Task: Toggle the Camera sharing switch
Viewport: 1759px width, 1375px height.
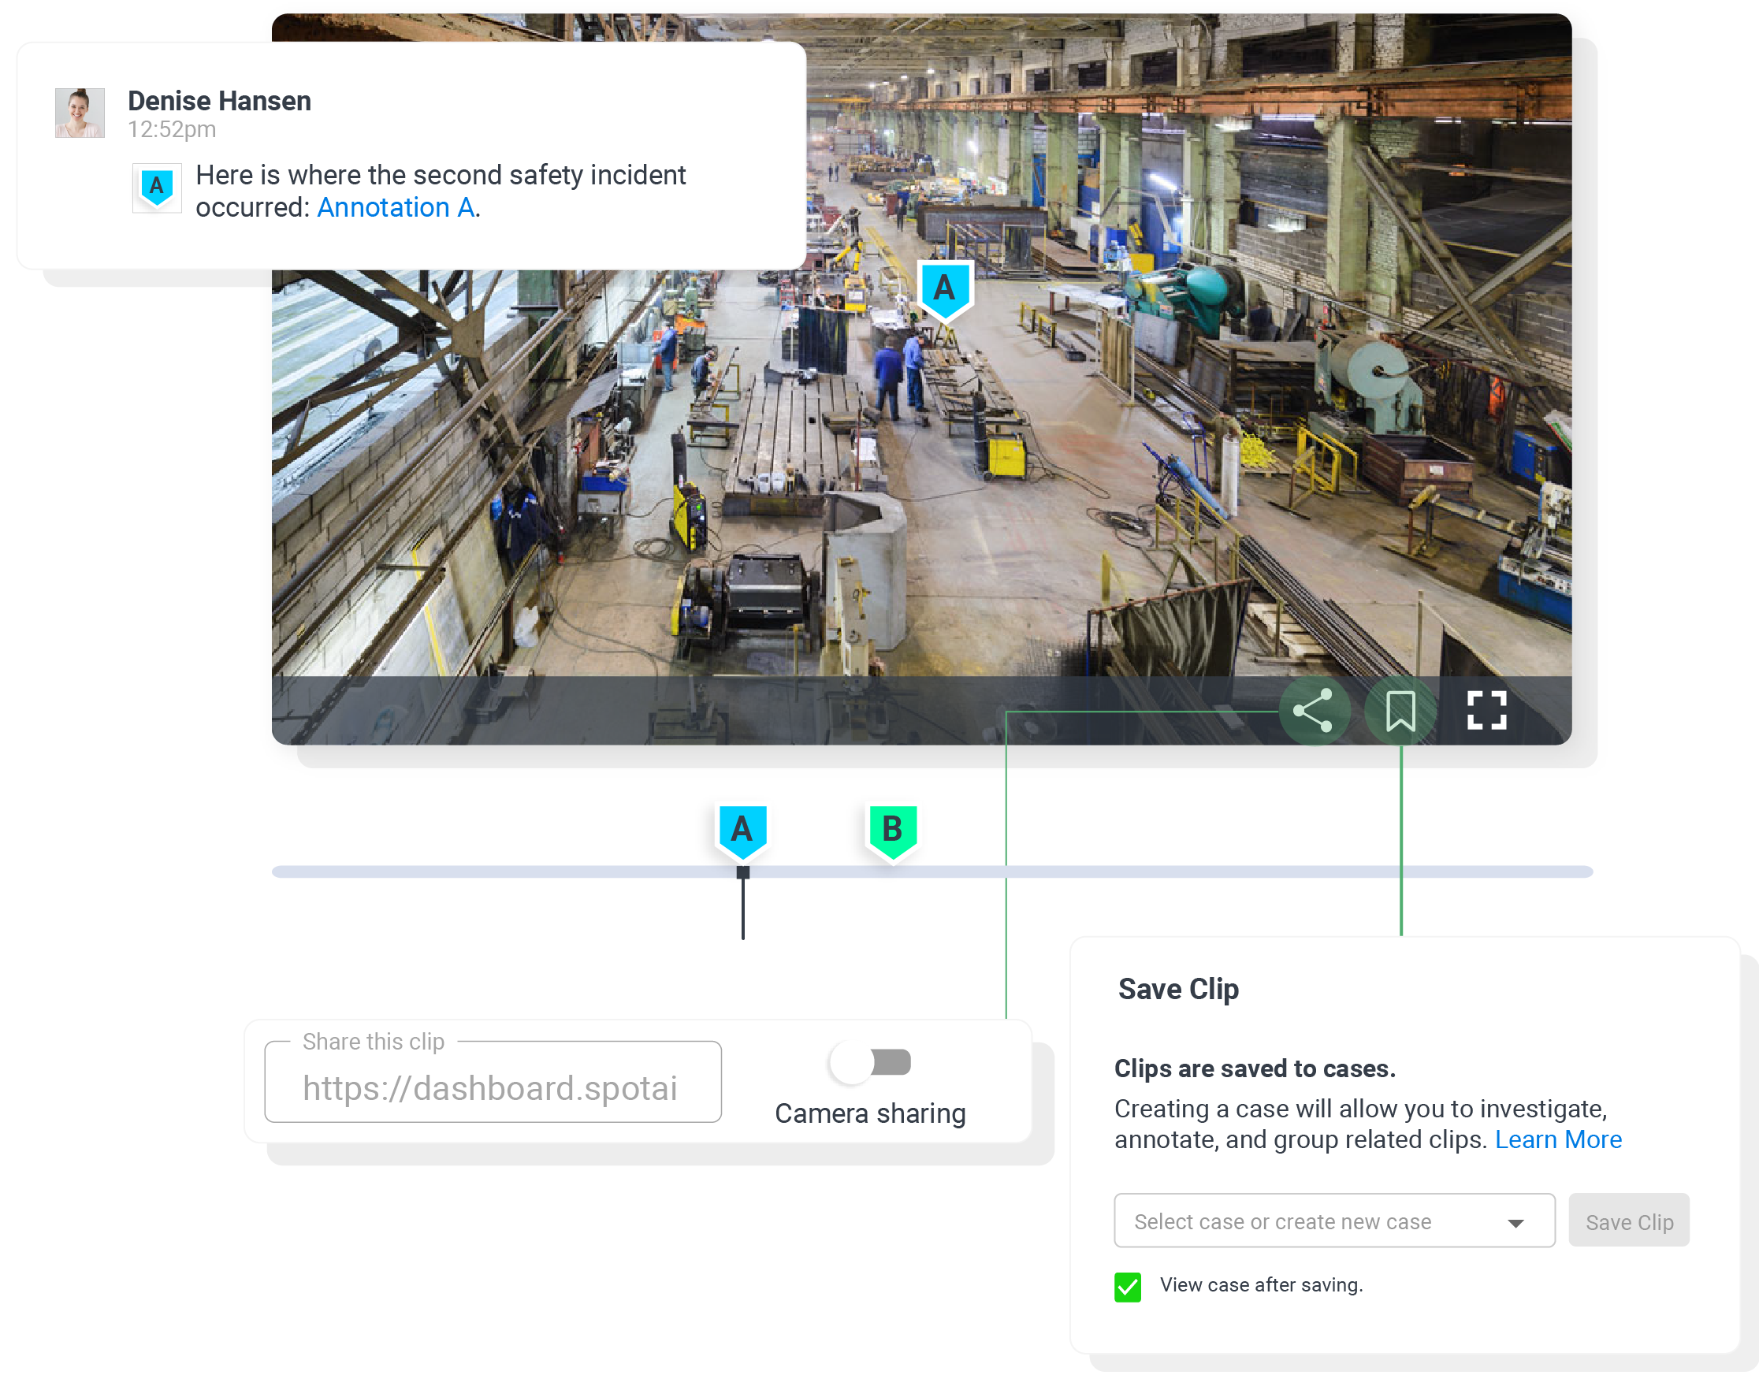Action: pos(872,1063)
